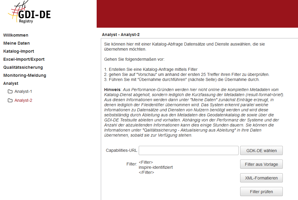
Task: Collapse the Analyst menu section
Action: pyautogui.click(x=11, y=83)
